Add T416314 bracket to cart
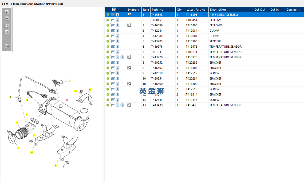The width and height of the screenshot is (304, 182). 113,94
